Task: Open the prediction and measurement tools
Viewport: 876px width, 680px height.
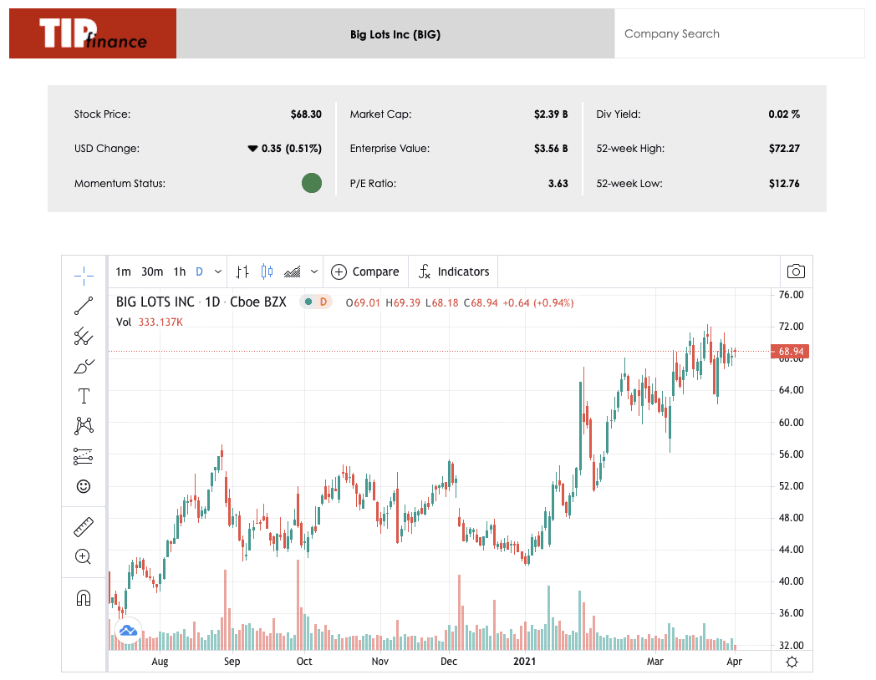Action: (84, 456)
